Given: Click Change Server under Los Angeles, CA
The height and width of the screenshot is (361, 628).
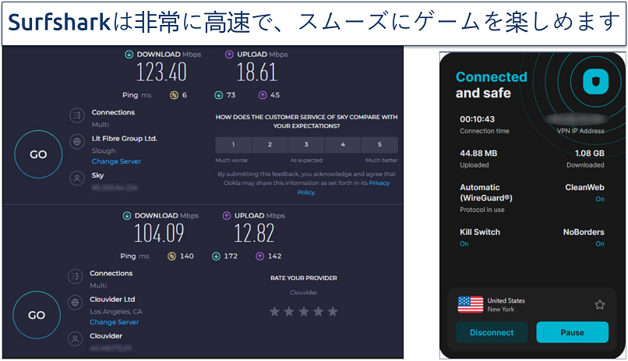Looking at the screenshot, I should point(114,322).
